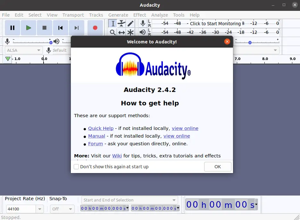Open the File menu
The width and height of the screenshot is (300, 220).
coord(6,15)
